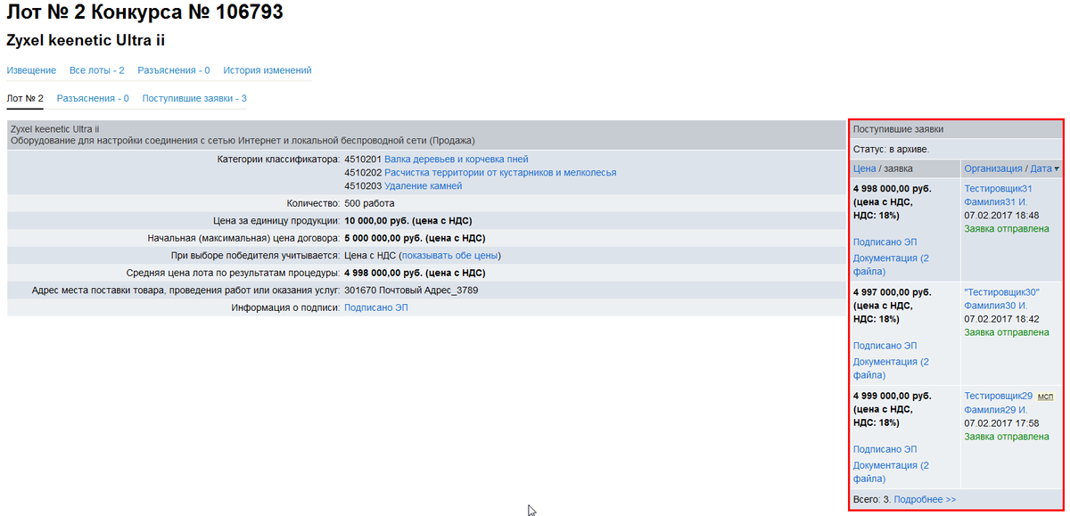Open the Извещение tab
This screenshot has height=516, width=1070.
click(31, 70)
